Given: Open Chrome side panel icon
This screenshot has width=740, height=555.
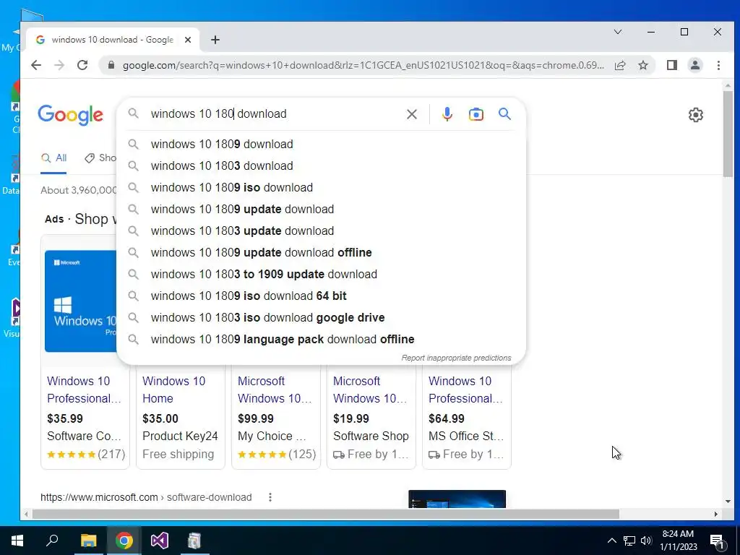Looking at the screenshot, I should pyautogui.click(x=672, y=65).
